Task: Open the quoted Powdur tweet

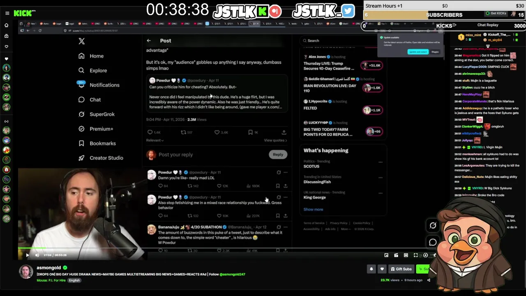Action: pos(217,94)
